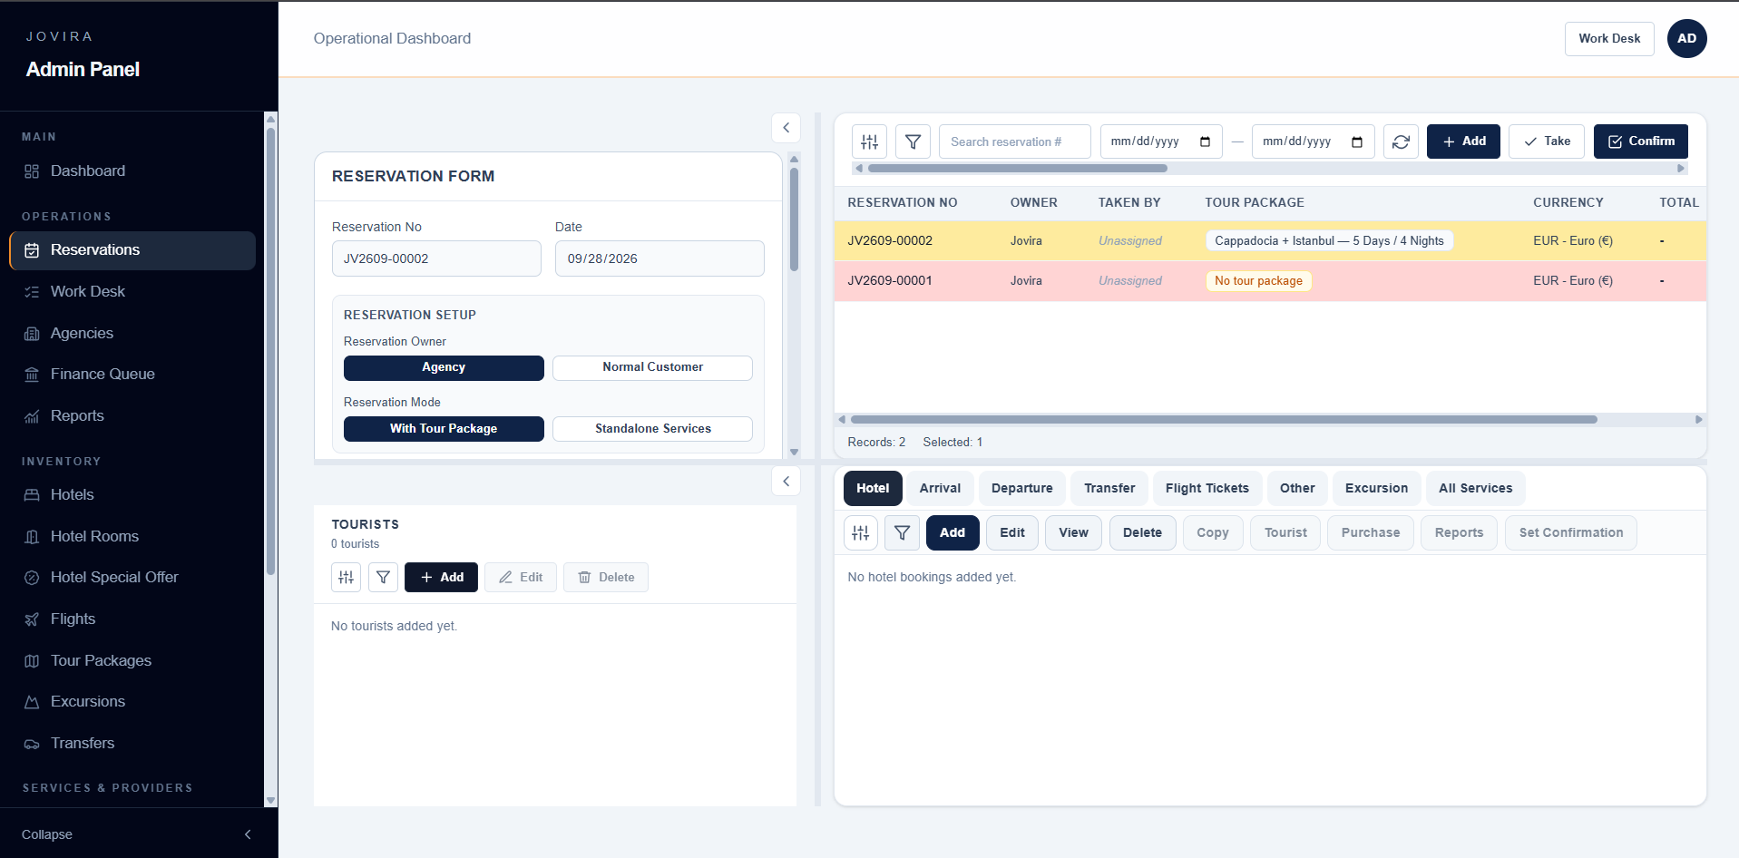Confirm the selected reservation
1739x858 pixels.
tap(1641, 141)
